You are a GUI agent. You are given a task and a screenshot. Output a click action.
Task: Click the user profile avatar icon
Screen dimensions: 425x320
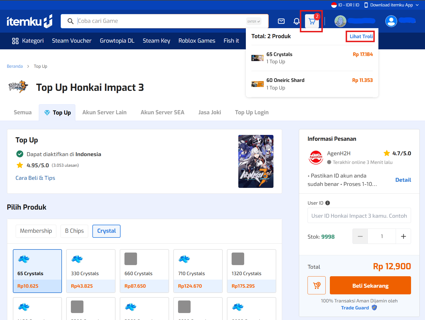coord(391,21)
